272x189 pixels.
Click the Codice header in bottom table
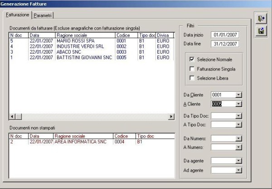(x=124, y=136)
